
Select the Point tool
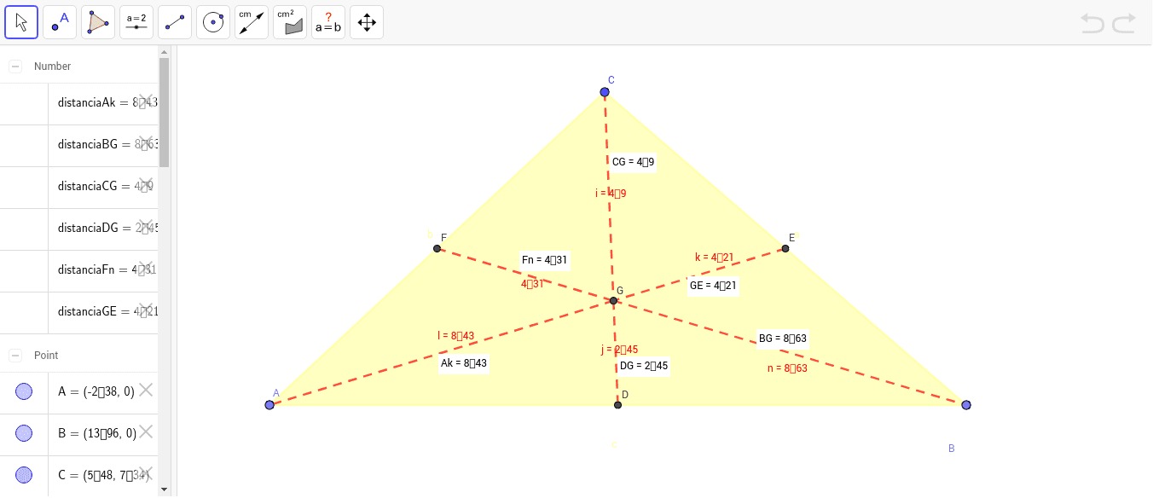(60, 22)
